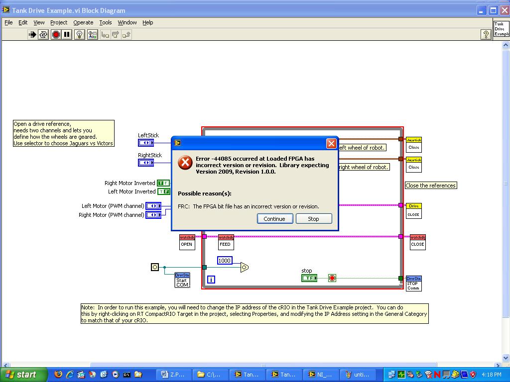This screenshot has width=510, height=382.
Task: Switch to the Z.P... Word taskbar button
Action: click(174, 375)
